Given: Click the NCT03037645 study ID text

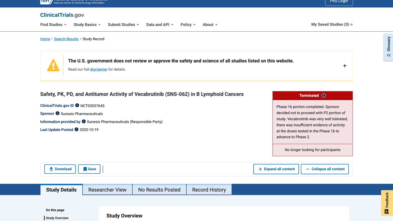Looking at the screenshot, I should click(92, 106).
